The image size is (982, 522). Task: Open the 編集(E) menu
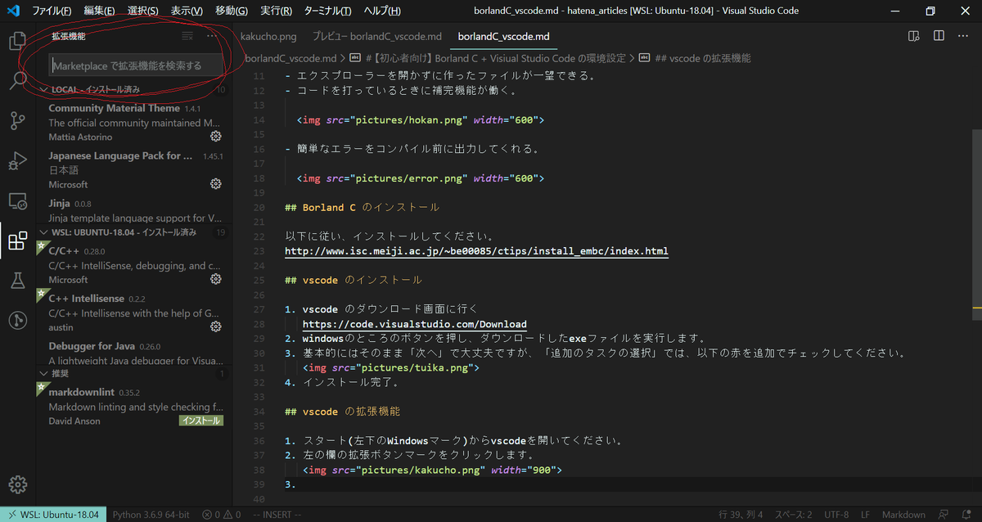(x=100, y=11)
